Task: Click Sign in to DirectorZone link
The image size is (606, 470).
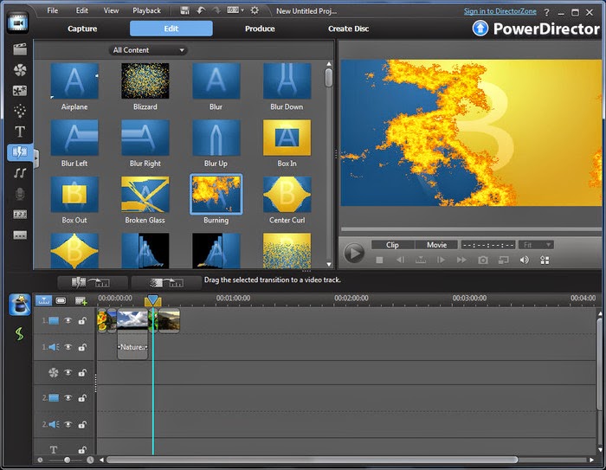Action: [x=500, y=11]
